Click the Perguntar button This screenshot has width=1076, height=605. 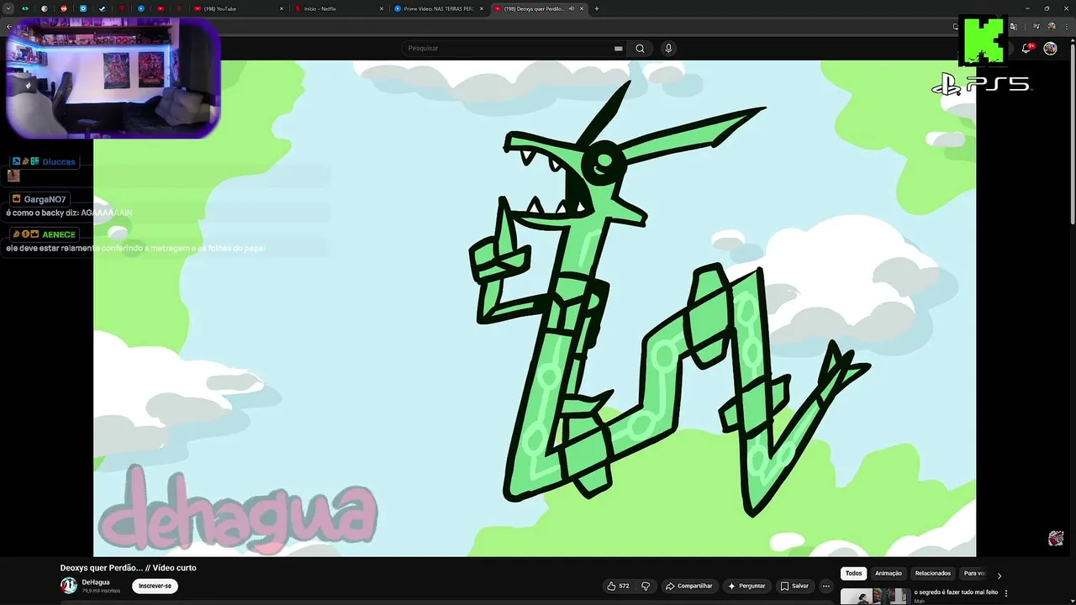tap(746, 586)
